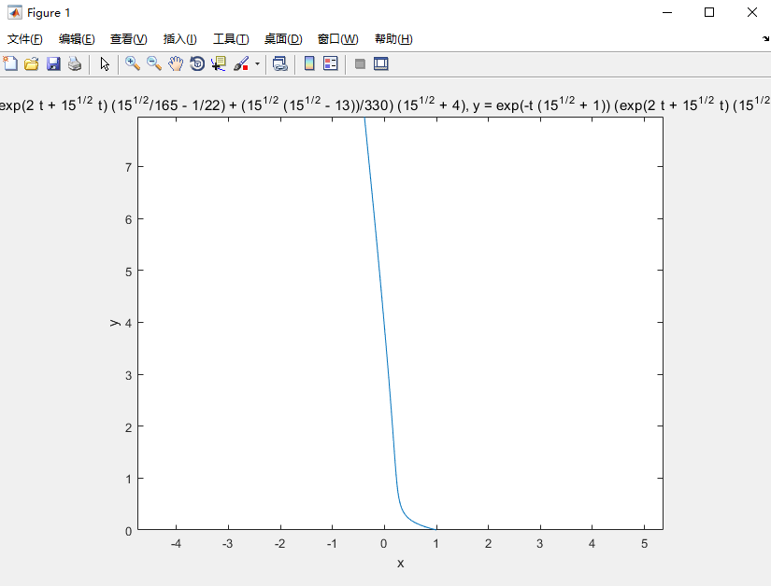Enable the Rotate 3D tool
This screenshot has height=586, width=771.
pyautogui.click(x=197, y=63)
